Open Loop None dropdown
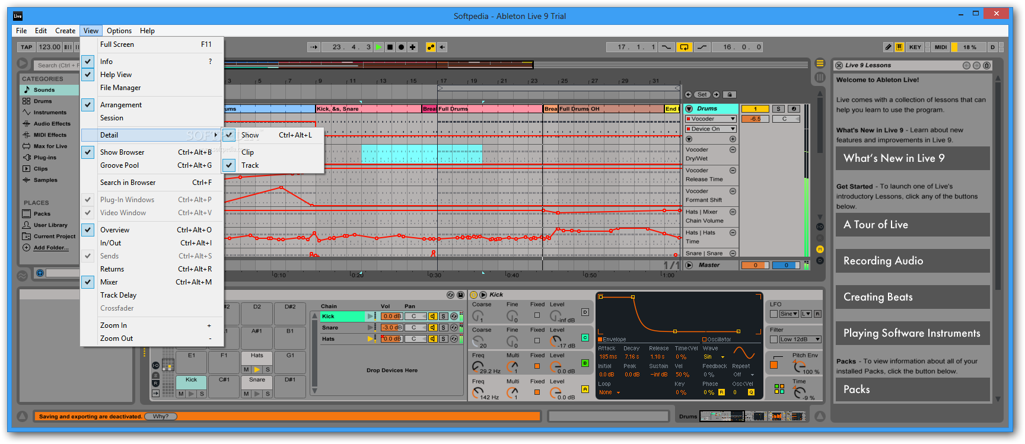The width and height of the screenshot is (1025, 444). click(x=609, y=392)
